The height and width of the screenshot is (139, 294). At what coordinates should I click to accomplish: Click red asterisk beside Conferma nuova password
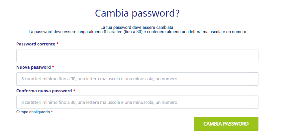[74, 91]
